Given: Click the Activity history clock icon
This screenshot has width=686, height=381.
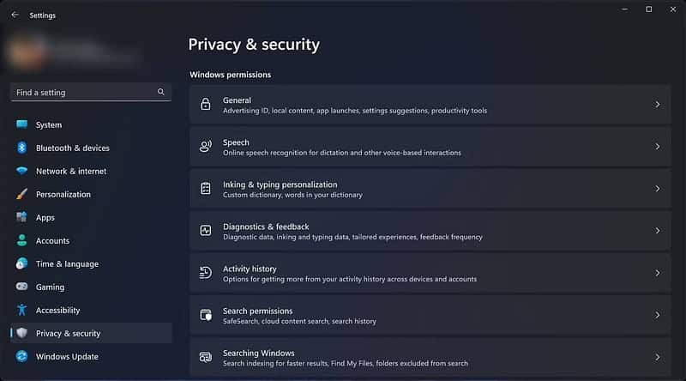Looking at the screenshot, I should pos(205,272).
